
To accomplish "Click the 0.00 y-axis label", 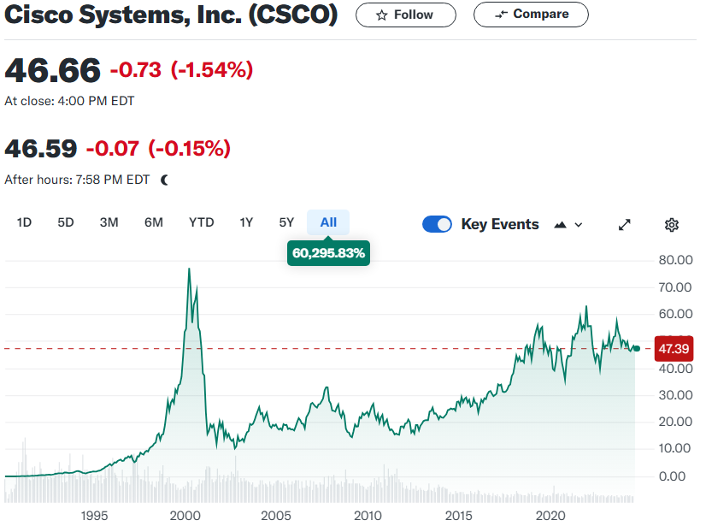I will [x=672, y=476].
